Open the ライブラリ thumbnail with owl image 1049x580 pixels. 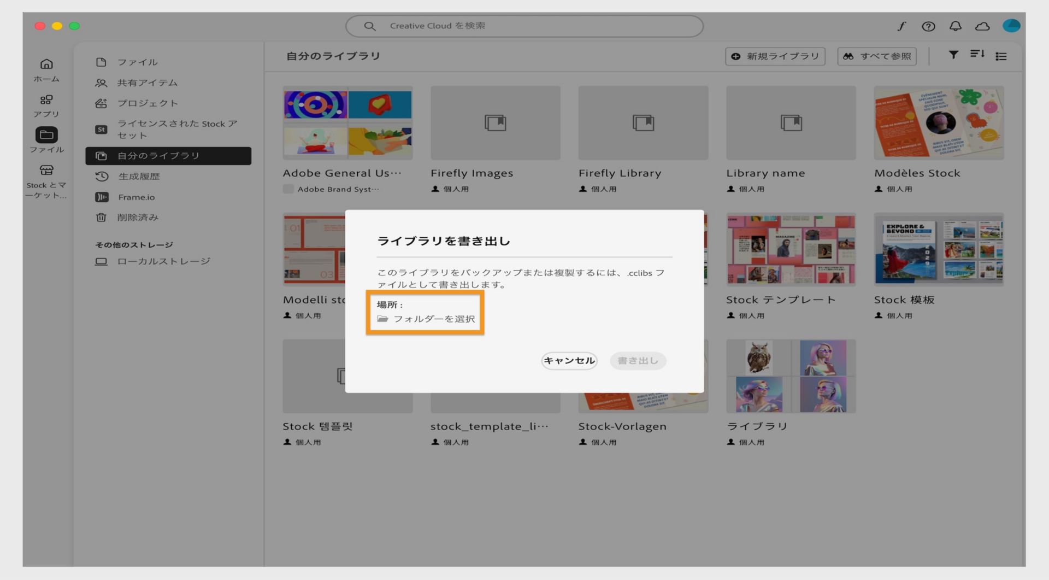[791, 376]
